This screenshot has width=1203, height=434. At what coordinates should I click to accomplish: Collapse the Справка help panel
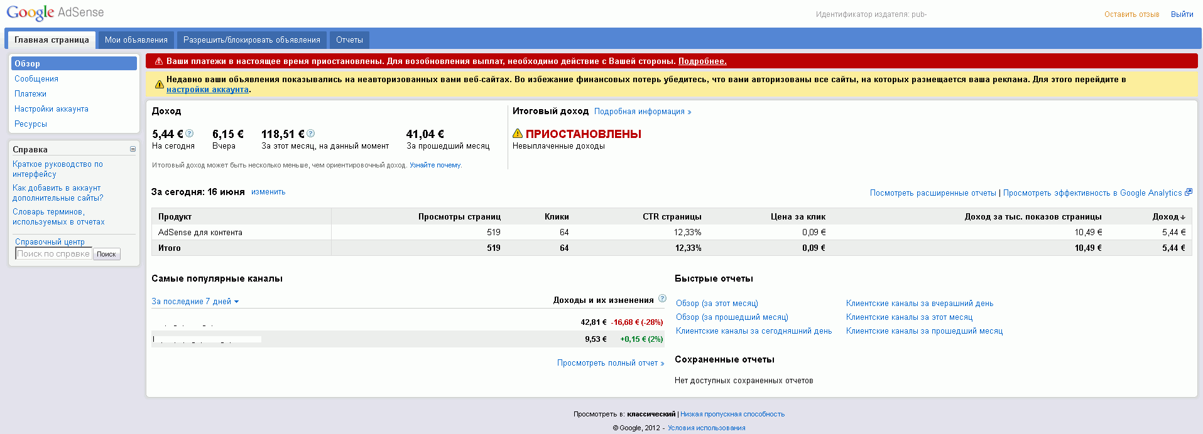[x=133, y=149]
